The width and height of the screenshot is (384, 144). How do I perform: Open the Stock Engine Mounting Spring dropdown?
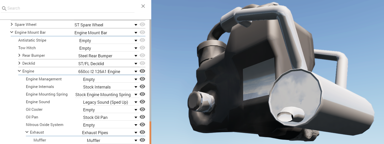pos(107,95)
